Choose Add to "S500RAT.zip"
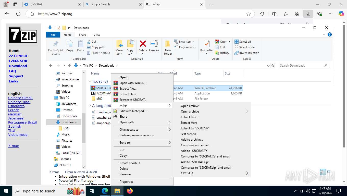347x196 pixels. coord(212,162)
